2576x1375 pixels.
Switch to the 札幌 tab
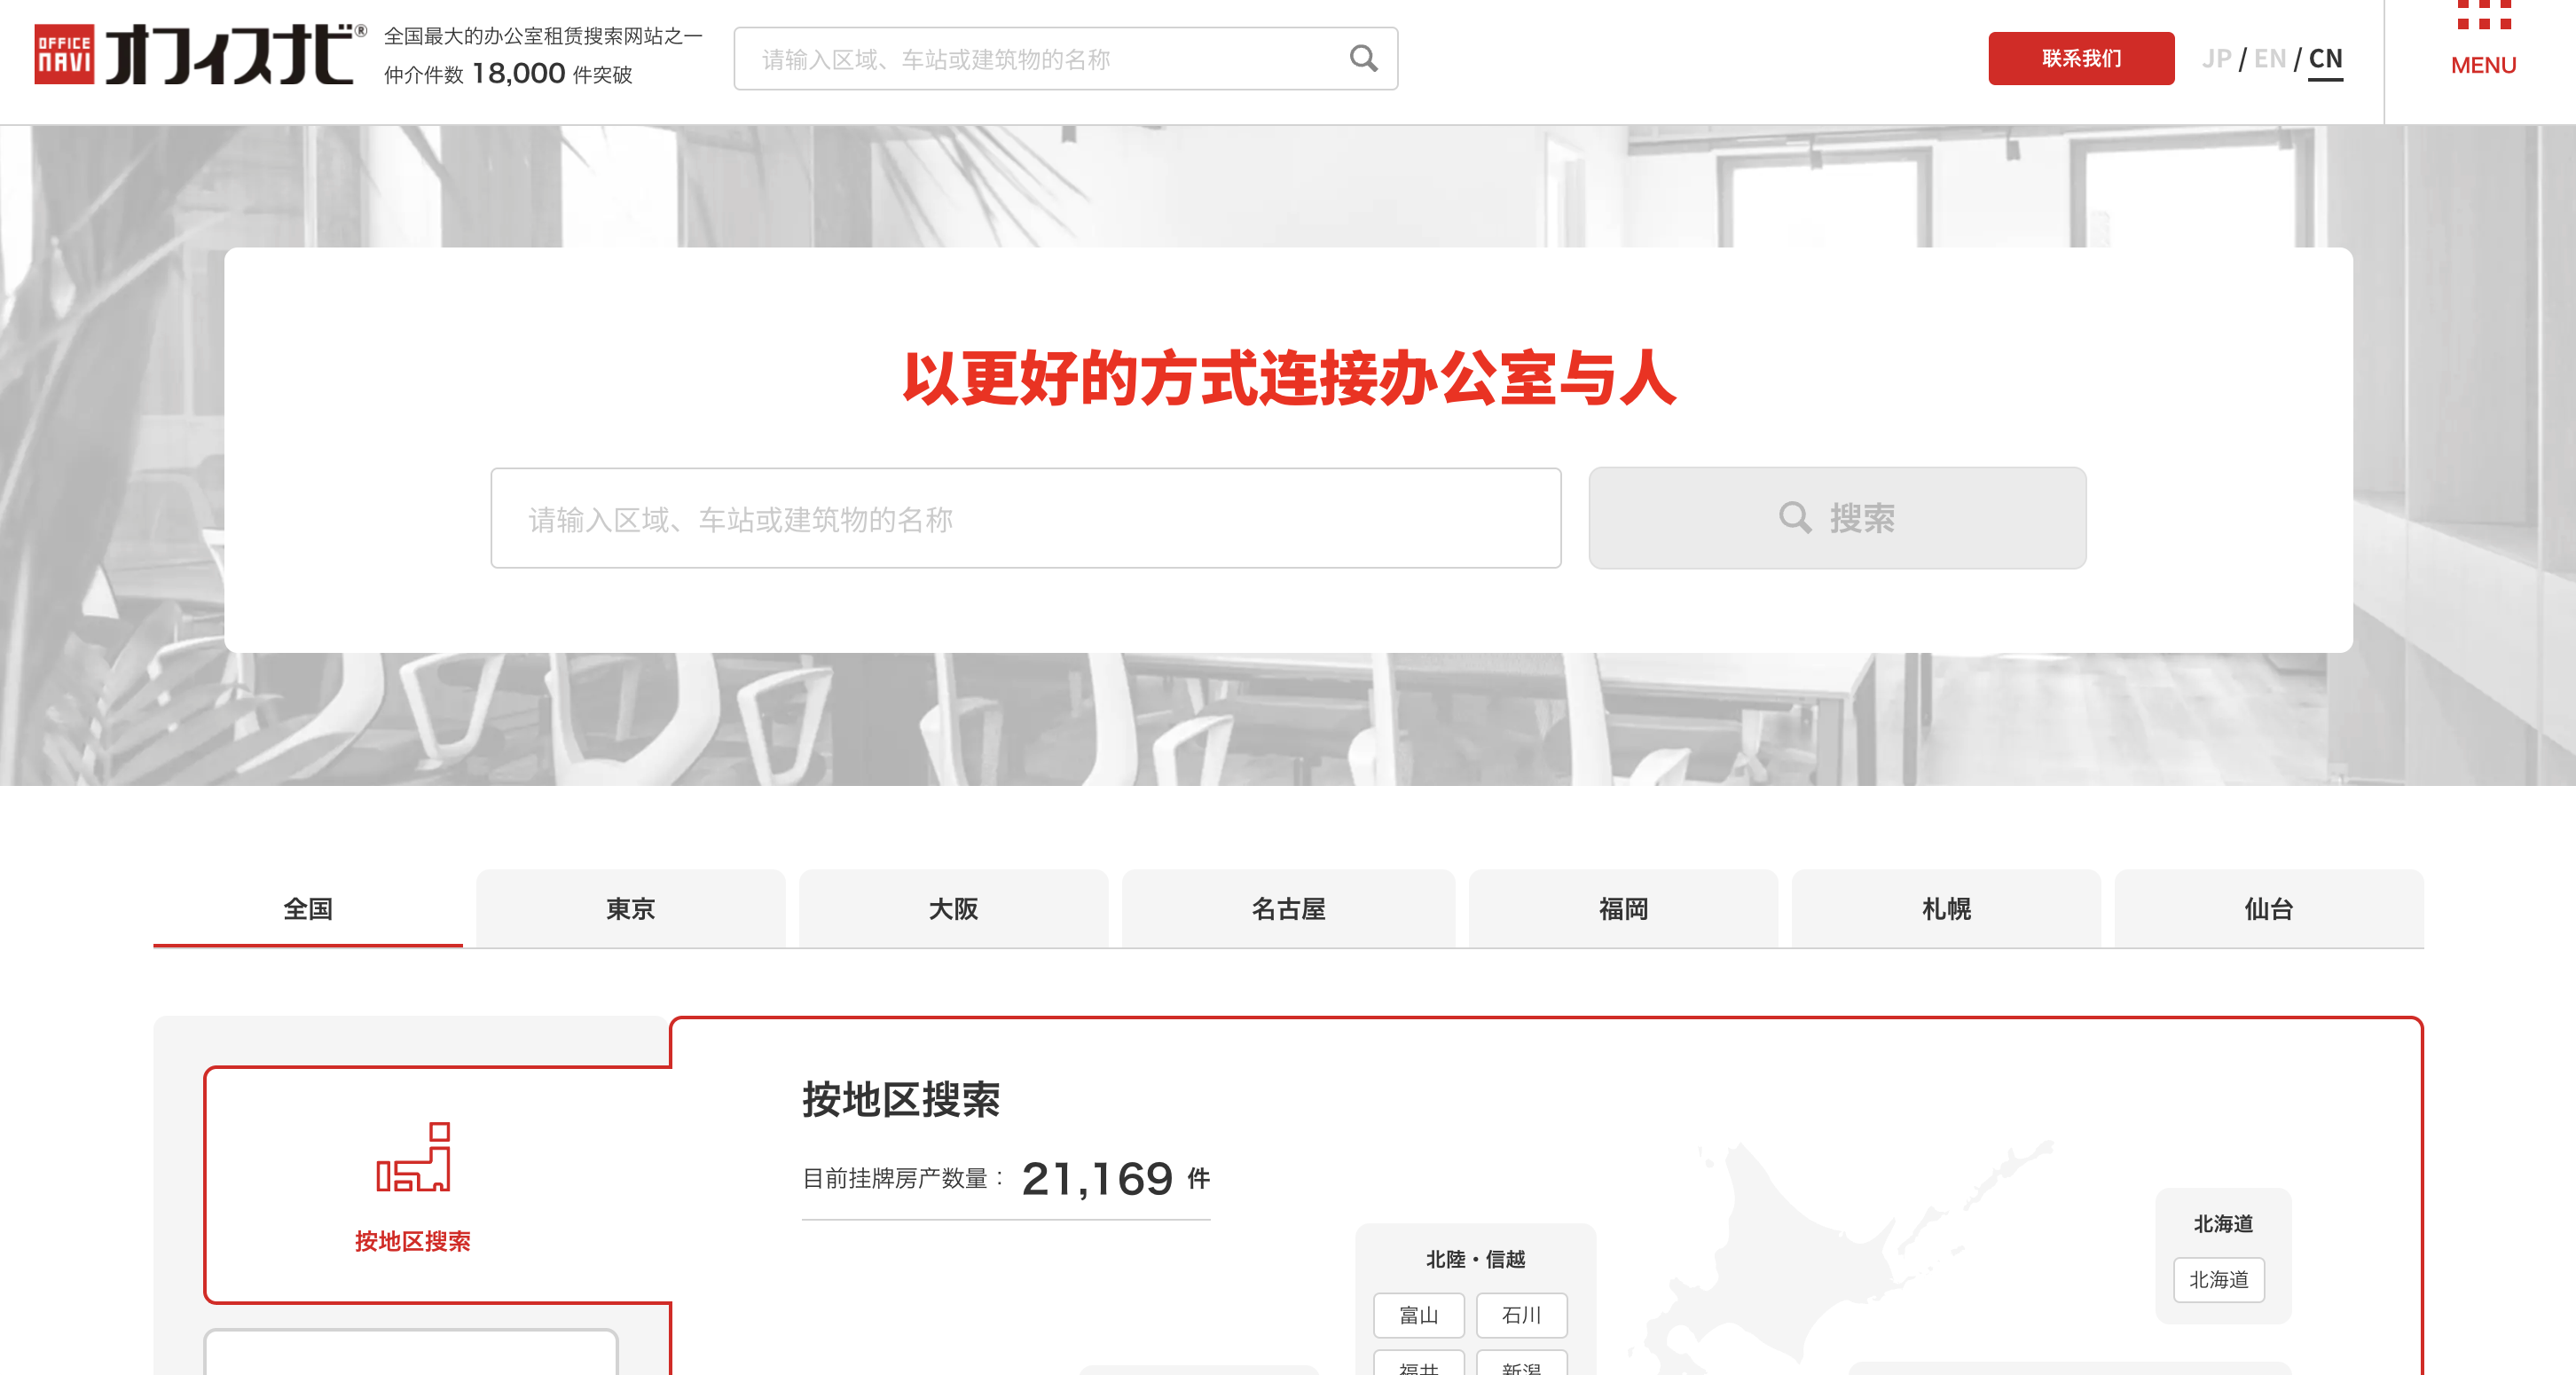1946,908
